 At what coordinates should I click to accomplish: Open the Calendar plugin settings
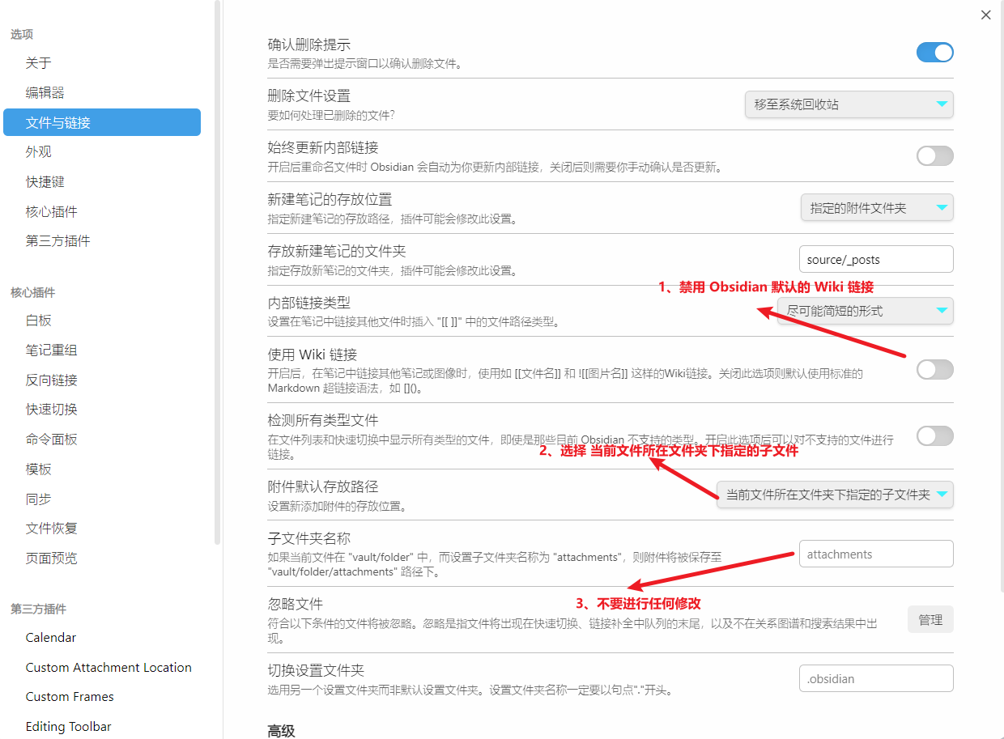coord(51,638)
